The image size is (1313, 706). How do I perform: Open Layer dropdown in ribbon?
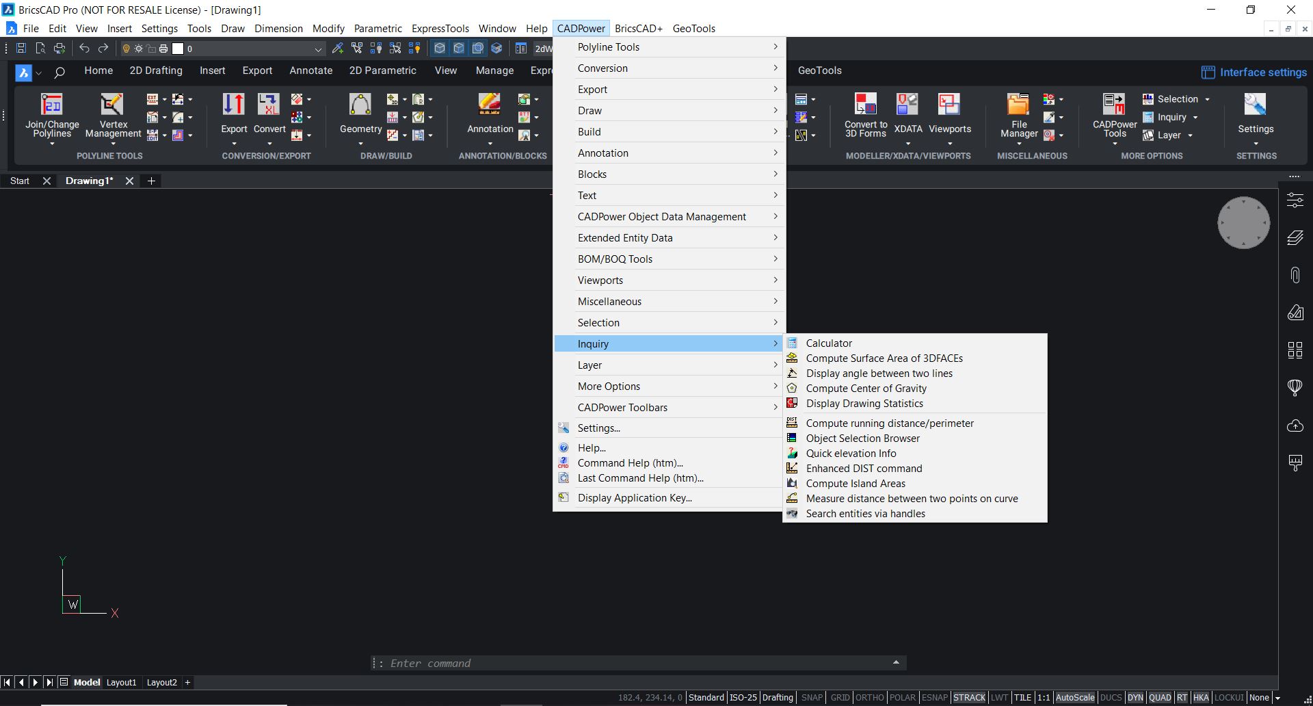[1168, 135]
